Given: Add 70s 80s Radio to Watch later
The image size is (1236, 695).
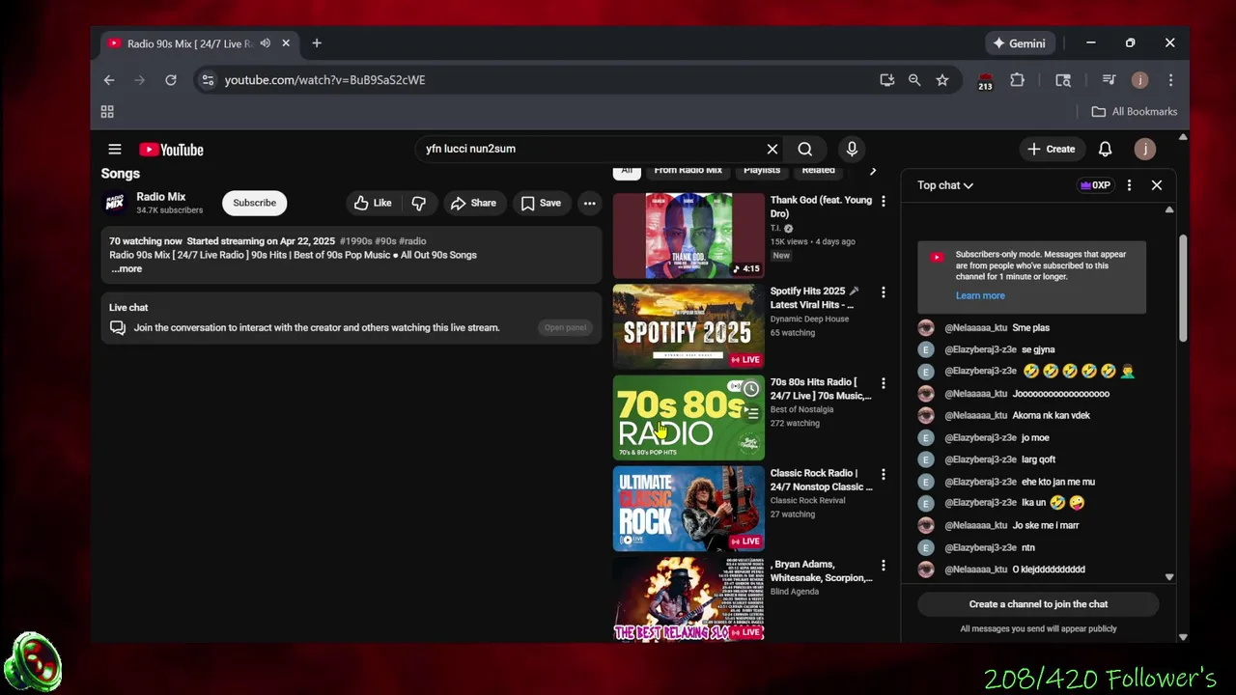Looking at the screenshot, I should click(x=750, y=389).
